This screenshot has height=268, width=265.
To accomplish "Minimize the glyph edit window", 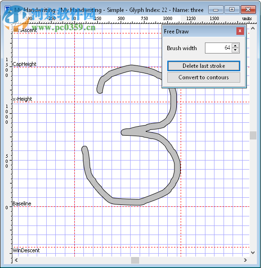I will [216, 10].
